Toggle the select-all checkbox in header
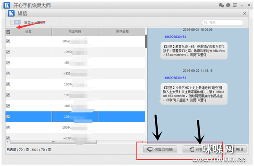Image resolution: width=254 pixels, height=166 pixels. click(8, 32)
